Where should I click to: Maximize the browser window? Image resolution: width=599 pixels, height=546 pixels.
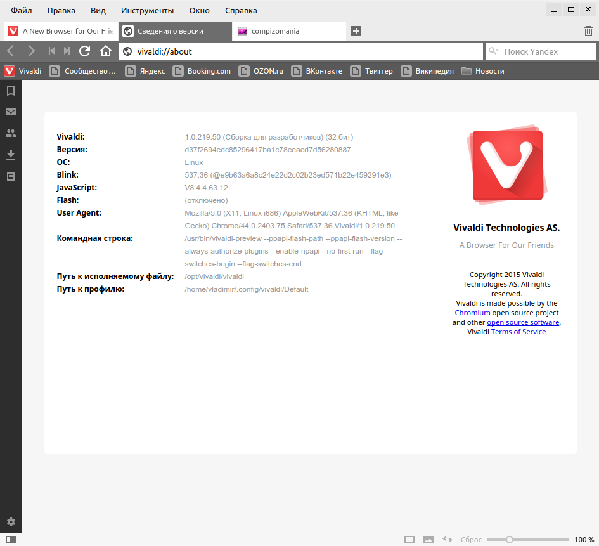coord(571,10)
